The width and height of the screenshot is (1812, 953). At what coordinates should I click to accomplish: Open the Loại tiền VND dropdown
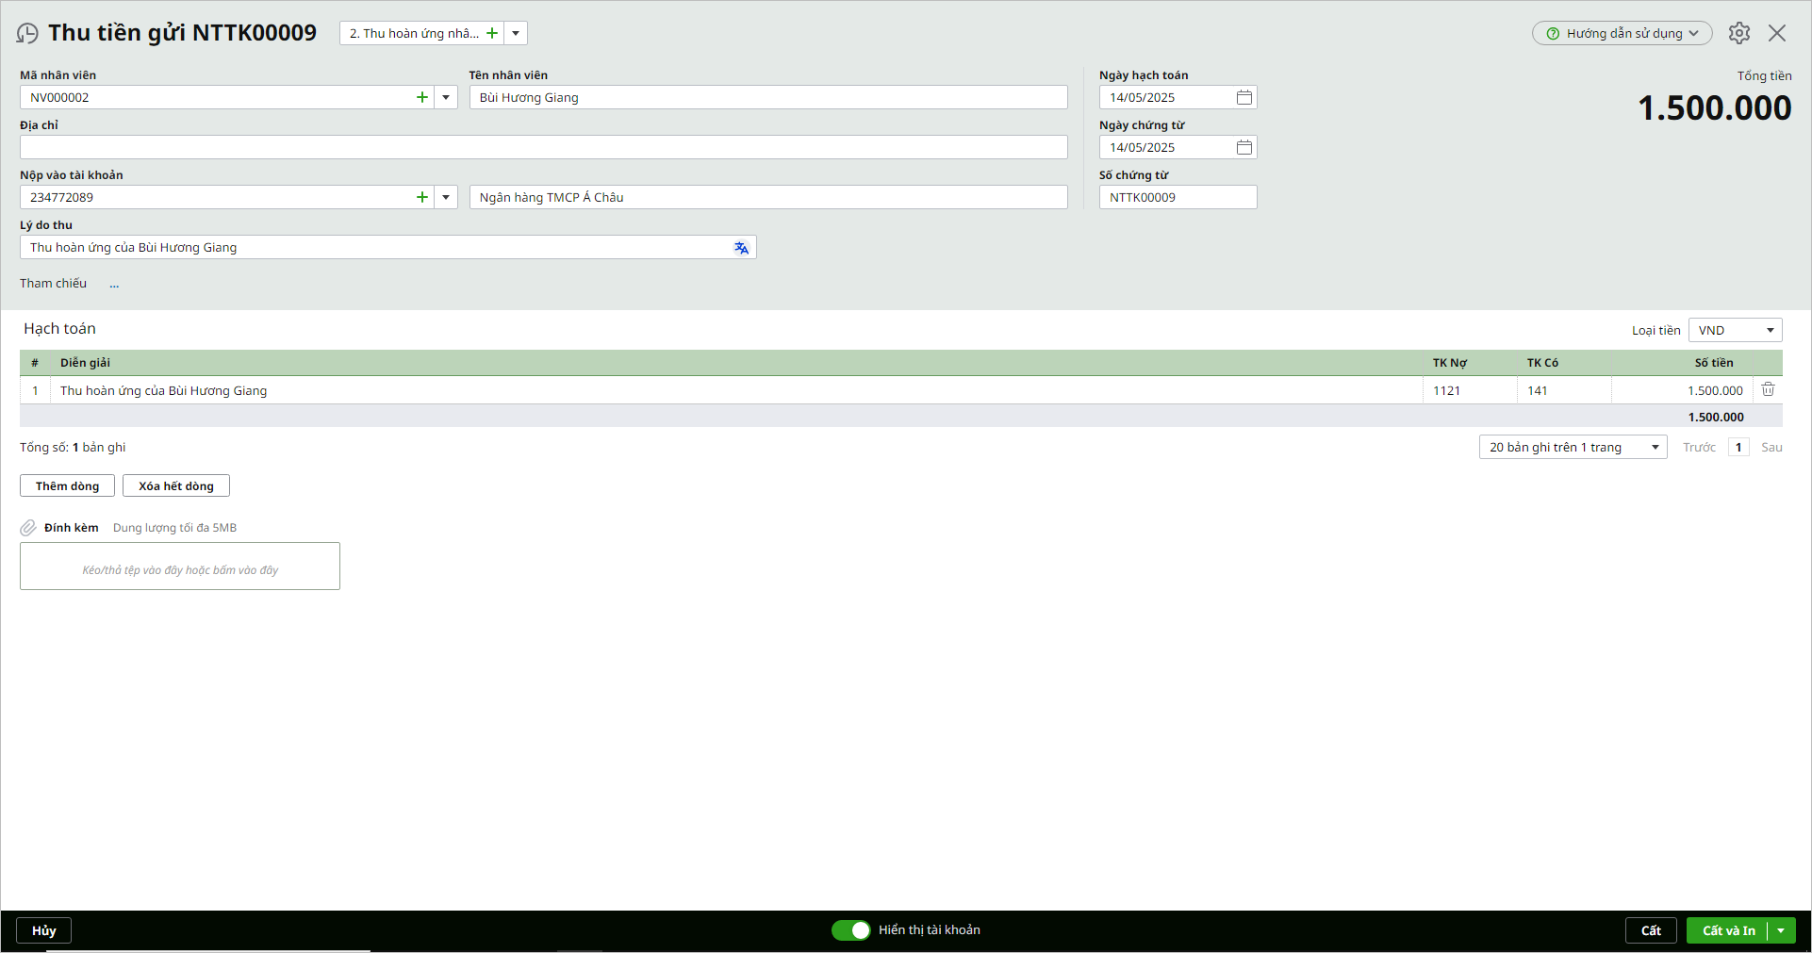1735,330
